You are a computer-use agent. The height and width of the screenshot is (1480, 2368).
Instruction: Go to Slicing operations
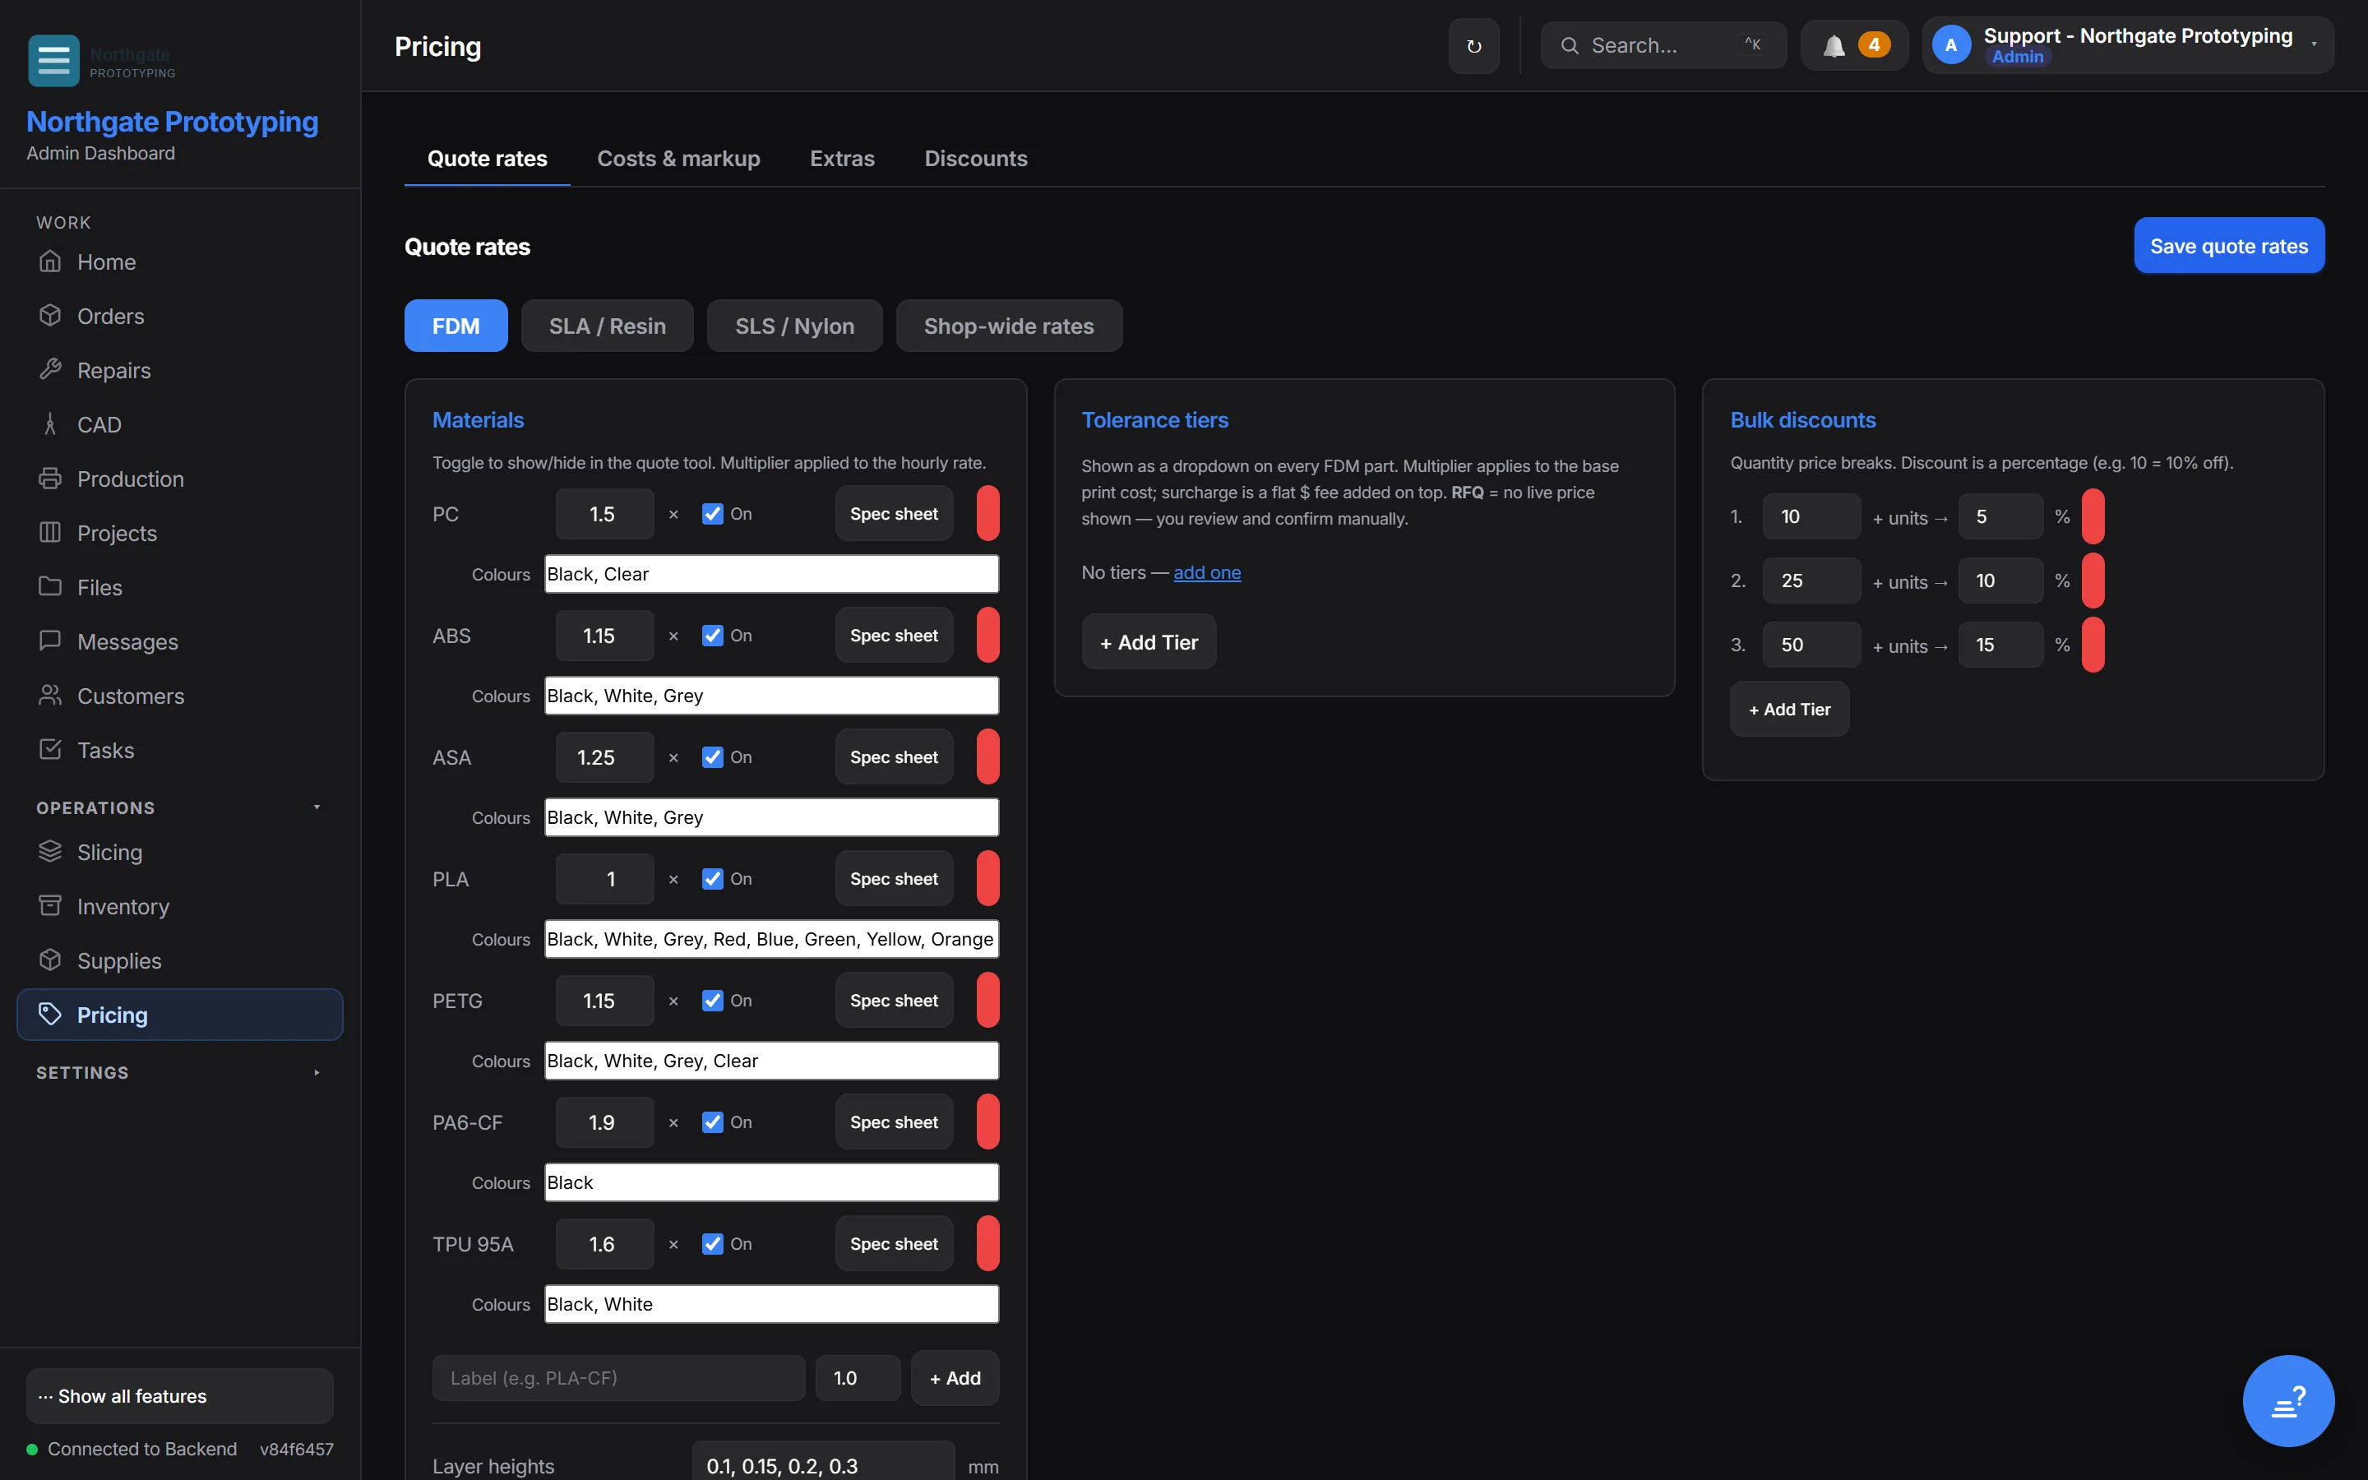[180, 853]
